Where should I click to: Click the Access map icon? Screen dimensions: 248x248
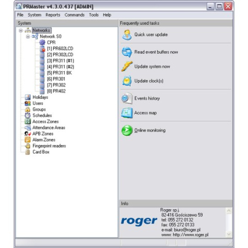127,113
